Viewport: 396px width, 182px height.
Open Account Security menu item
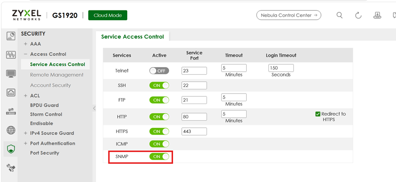click(50, 85)
